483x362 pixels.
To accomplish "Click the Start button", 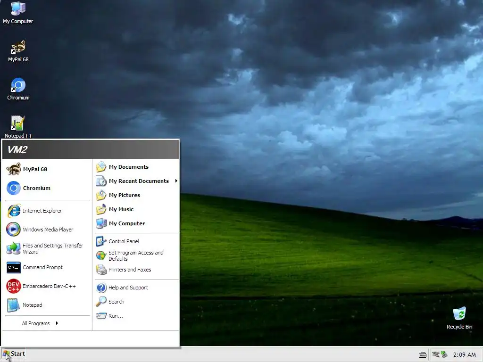I will pyautogui.click(x=14, y=354).
